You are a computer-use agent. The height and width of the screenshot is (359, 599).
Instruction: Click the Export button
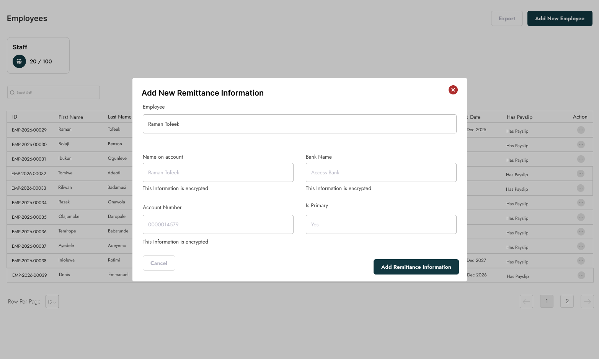(507, 18)
